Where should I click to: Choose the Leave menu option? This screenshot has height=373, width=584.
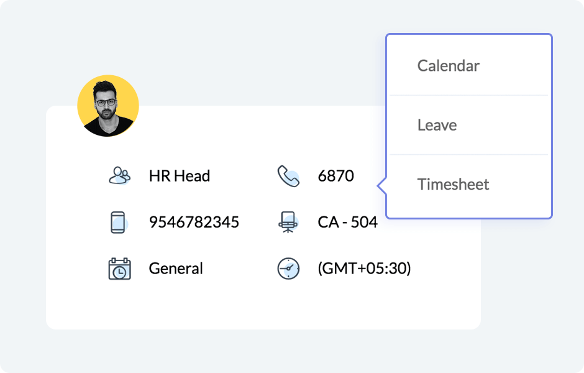[437, 125]
